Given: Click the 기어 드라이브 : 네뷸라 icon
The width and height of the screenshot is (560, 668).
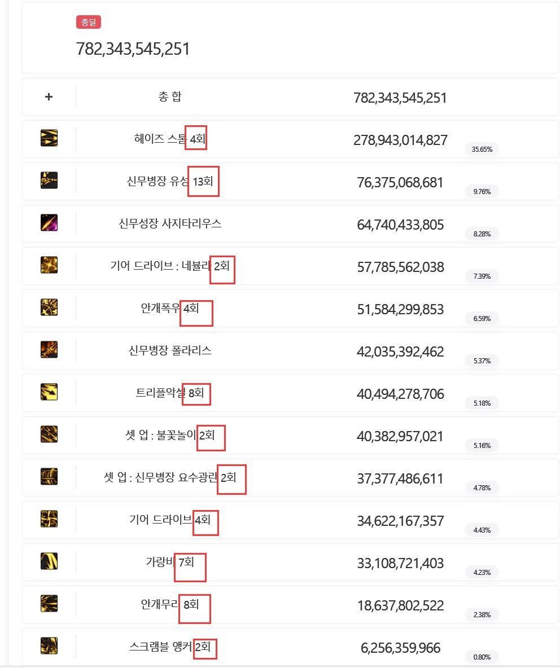Looking at the screenshot, I should (x=49, y=265).
